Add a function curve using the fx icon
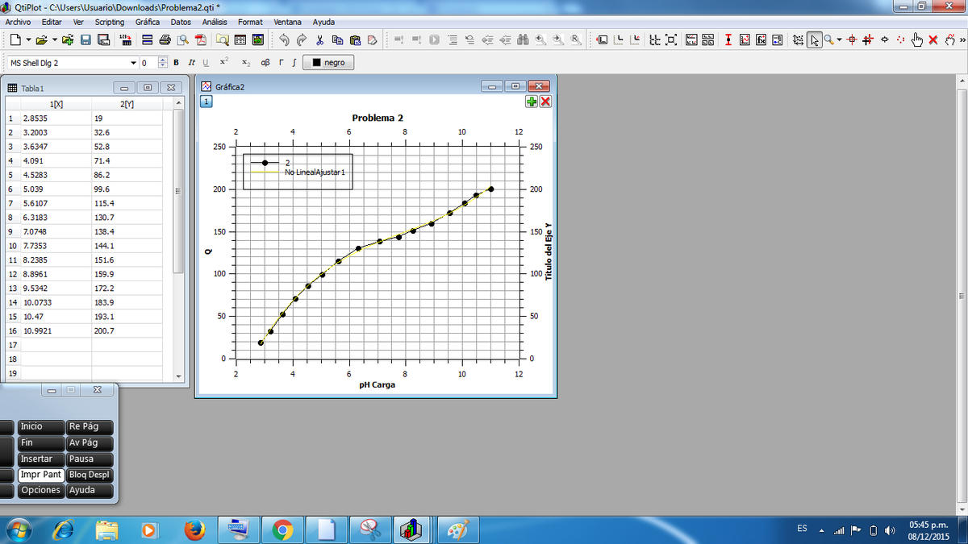This screenshot has width=968, height=544. click(x=761, y=39)
